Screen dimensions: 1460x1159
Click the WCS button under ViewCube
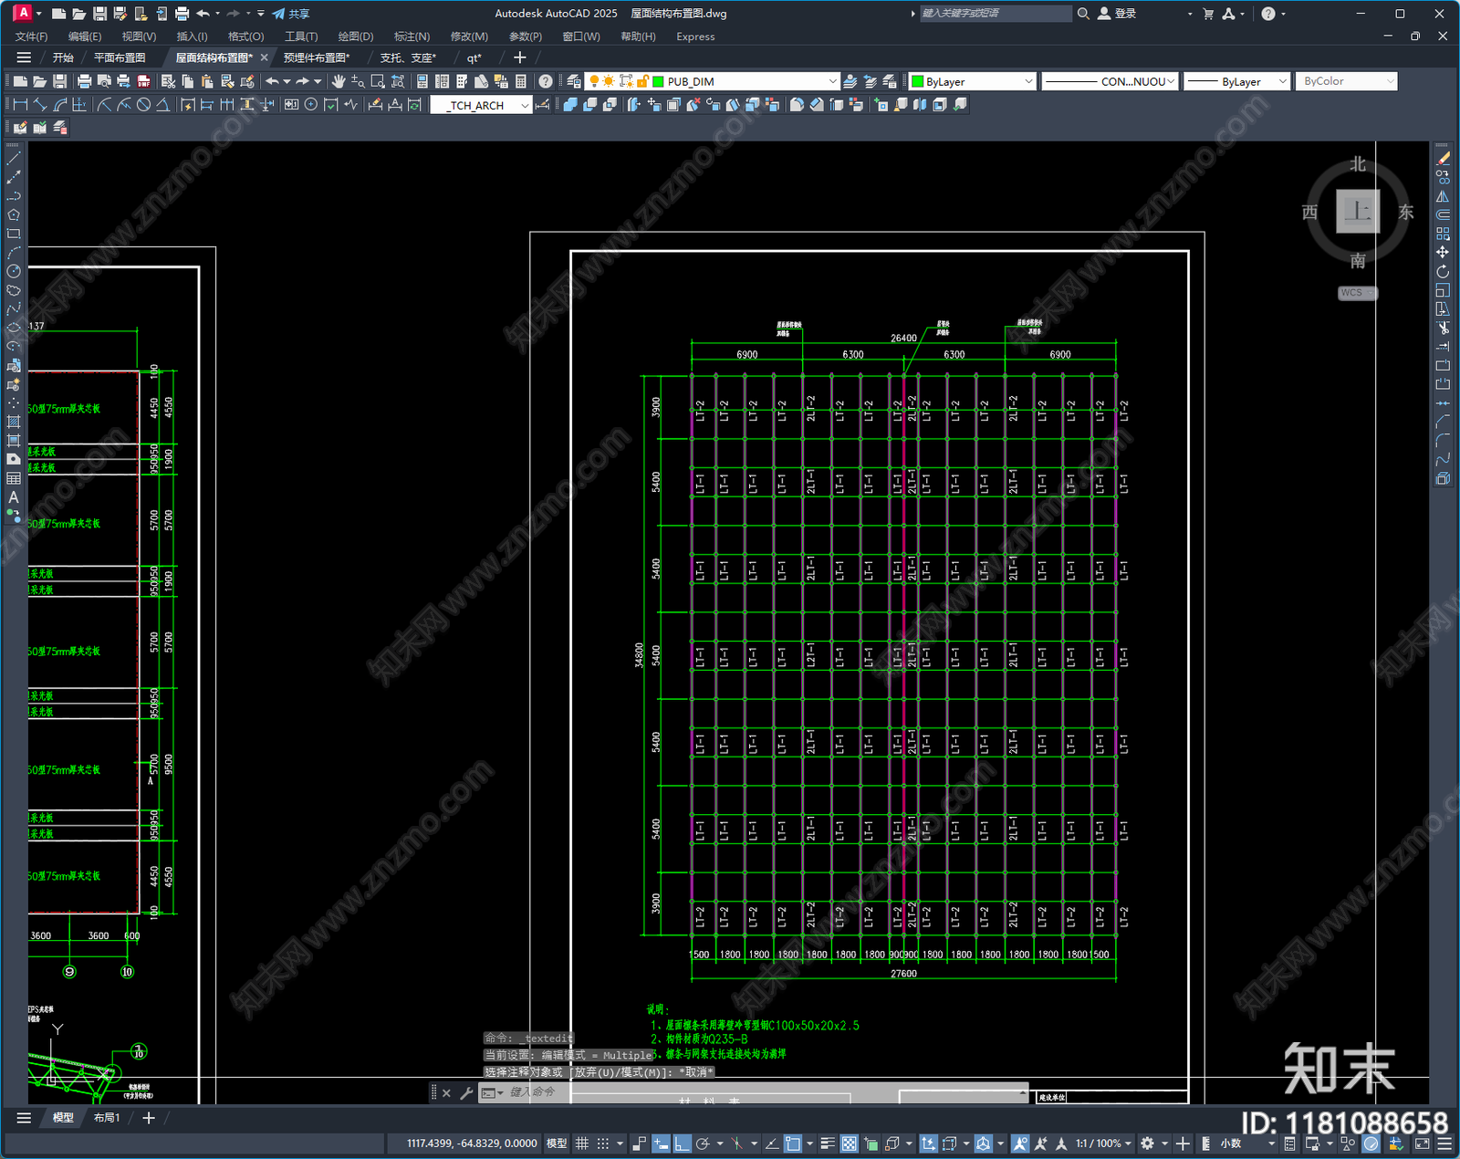tap(1358, 293)
